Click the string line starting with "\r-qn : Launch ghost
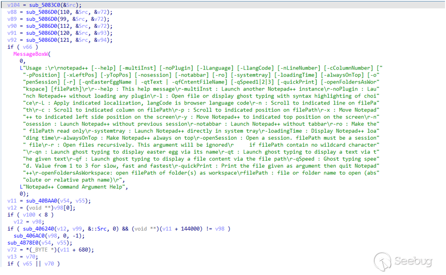This screenshot has width=446, height=275. click(x=201, y=152)
